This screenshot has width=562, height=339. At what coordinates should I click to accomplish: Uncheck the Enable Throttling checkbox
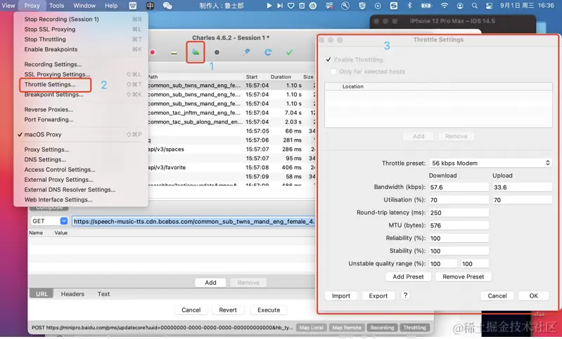[x=328, y=60]
